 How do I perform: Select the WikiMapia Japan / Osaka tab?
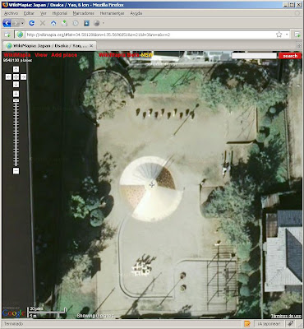click(x=49, y=46)
